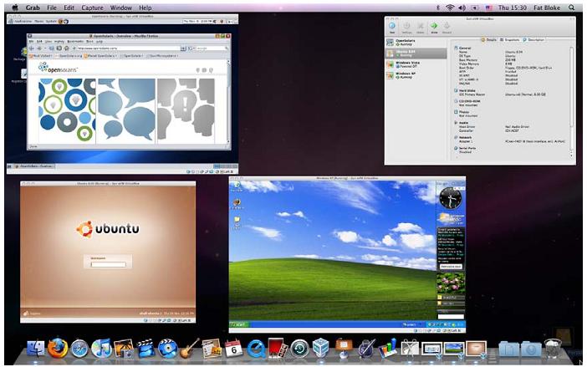This screenshot has width=587, height=367.
Task: Click the Ubuntu login username field
Action: [108, 264]
